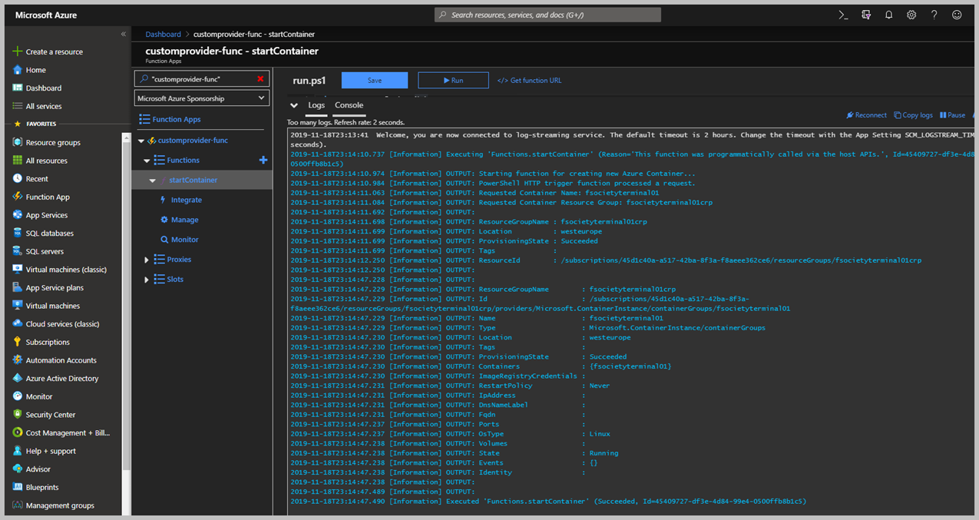Click Create a resource
This screenshot has width=979, height=520.
(x=48, y=51)
